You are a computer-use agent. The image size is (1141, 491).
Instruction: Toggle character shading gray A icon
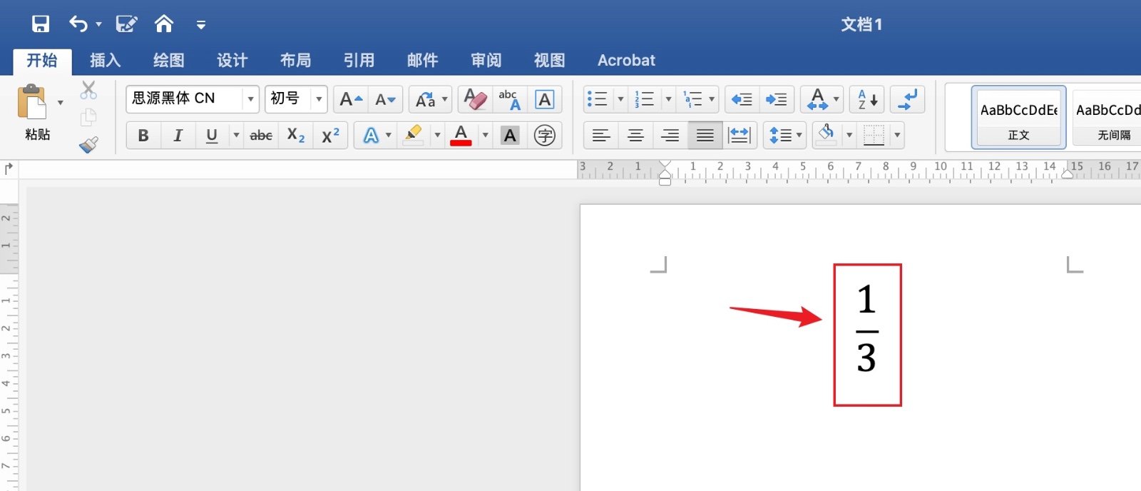510,136
